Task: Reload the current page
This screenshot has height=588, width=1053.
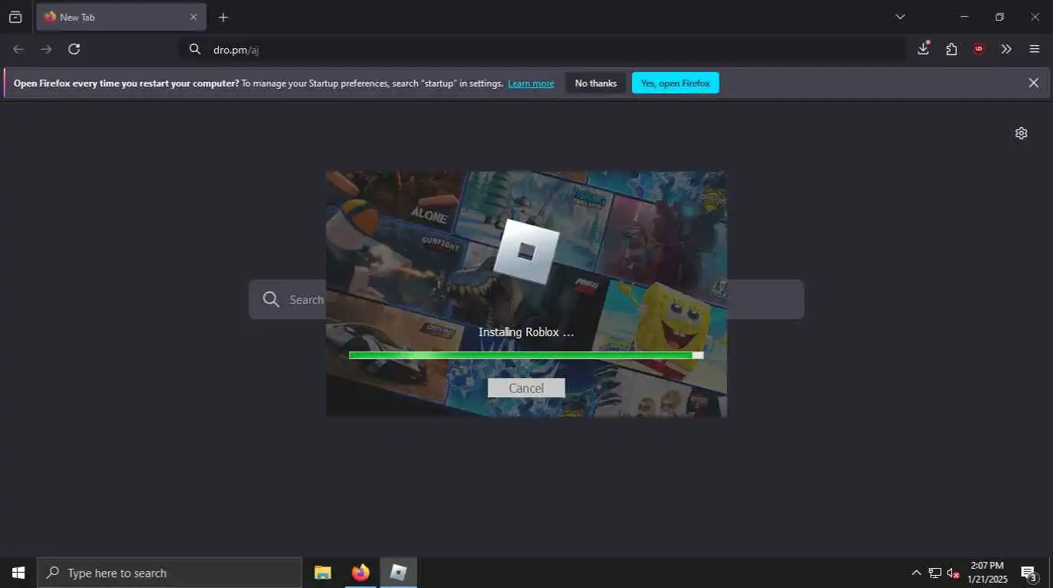Action: tap(74, 49)
